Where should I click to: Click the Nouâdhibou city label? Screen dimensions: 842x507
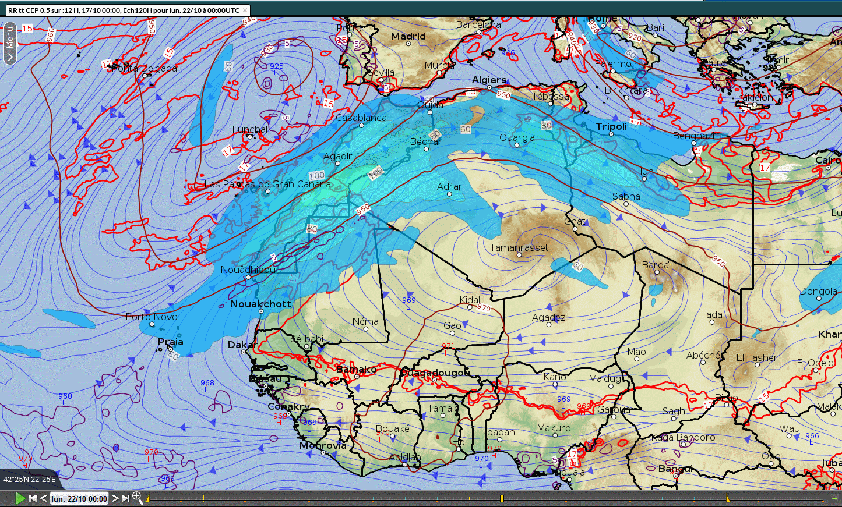click(x=248, y=270)
